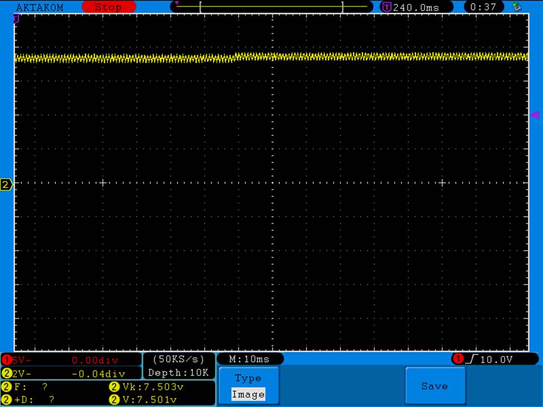Click the AKTAKOM brand logo
Image resolution: width=543 pixels, height=407 pixels.
(x=40, y=7)
